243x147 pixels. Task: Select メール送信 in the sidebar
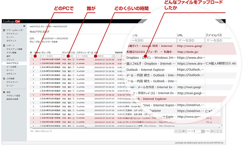[11, 67]
